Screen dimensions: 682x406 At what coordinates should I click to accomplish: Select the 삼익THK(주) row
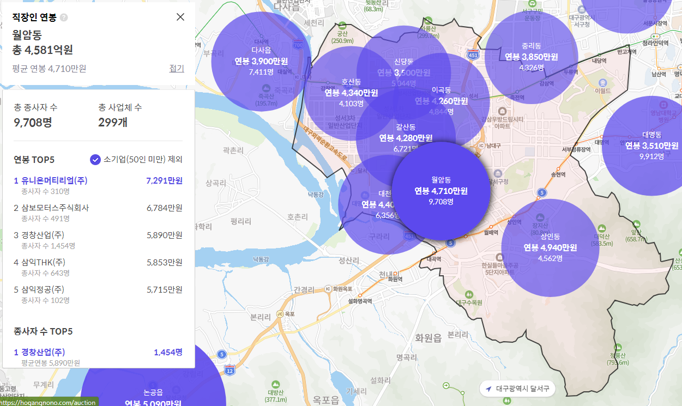pos(98,267)
